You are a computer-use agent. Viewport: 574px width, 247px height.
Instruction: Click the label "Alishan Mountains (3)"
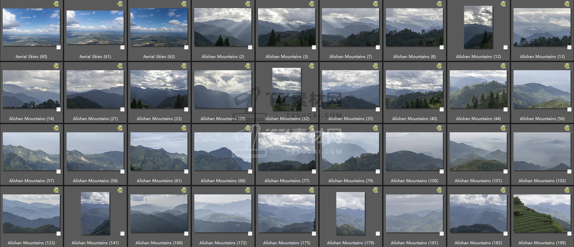pos(287,57)
